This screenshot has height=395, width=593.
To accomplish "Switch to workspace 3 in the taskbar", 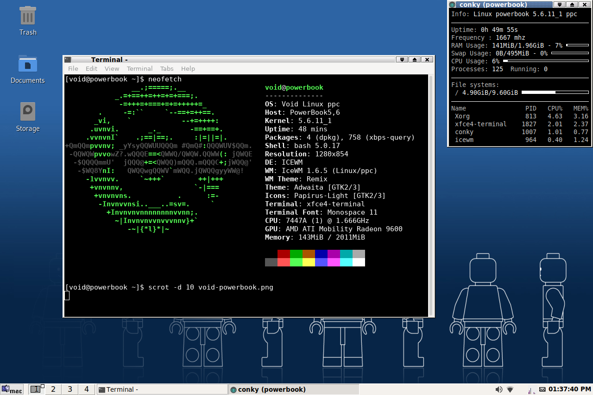I will (x=70, y=389).
